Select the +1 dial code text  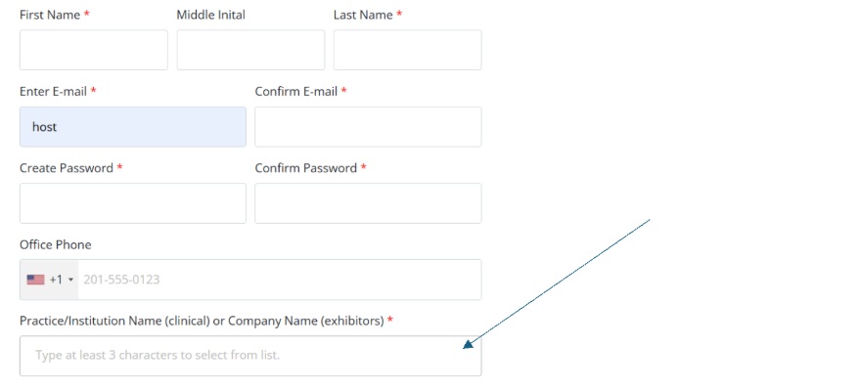tap(56, 280)
